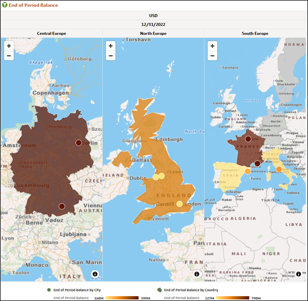
Task: Click the Hamburg label on Germany
Action: [x=61, y=126]
